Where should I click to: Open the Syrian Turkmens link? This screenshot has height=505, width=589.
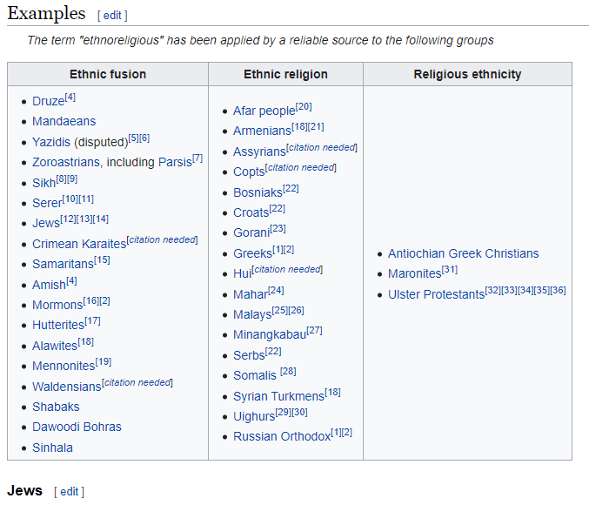pyautogui.click(x=278, y=396)
